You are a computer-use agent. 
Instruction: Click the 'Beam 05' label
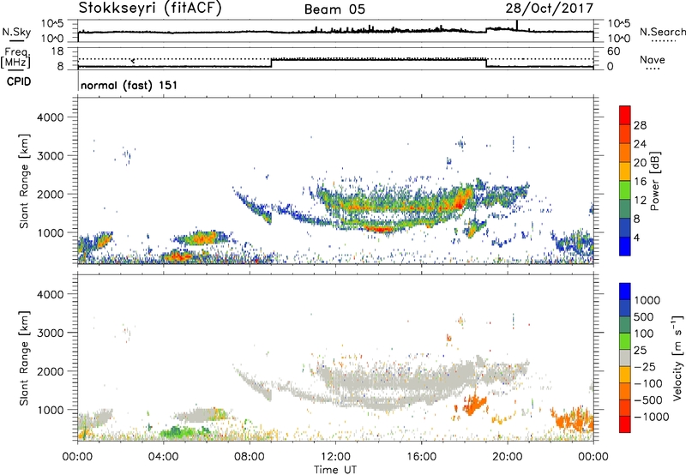(334, 9)
